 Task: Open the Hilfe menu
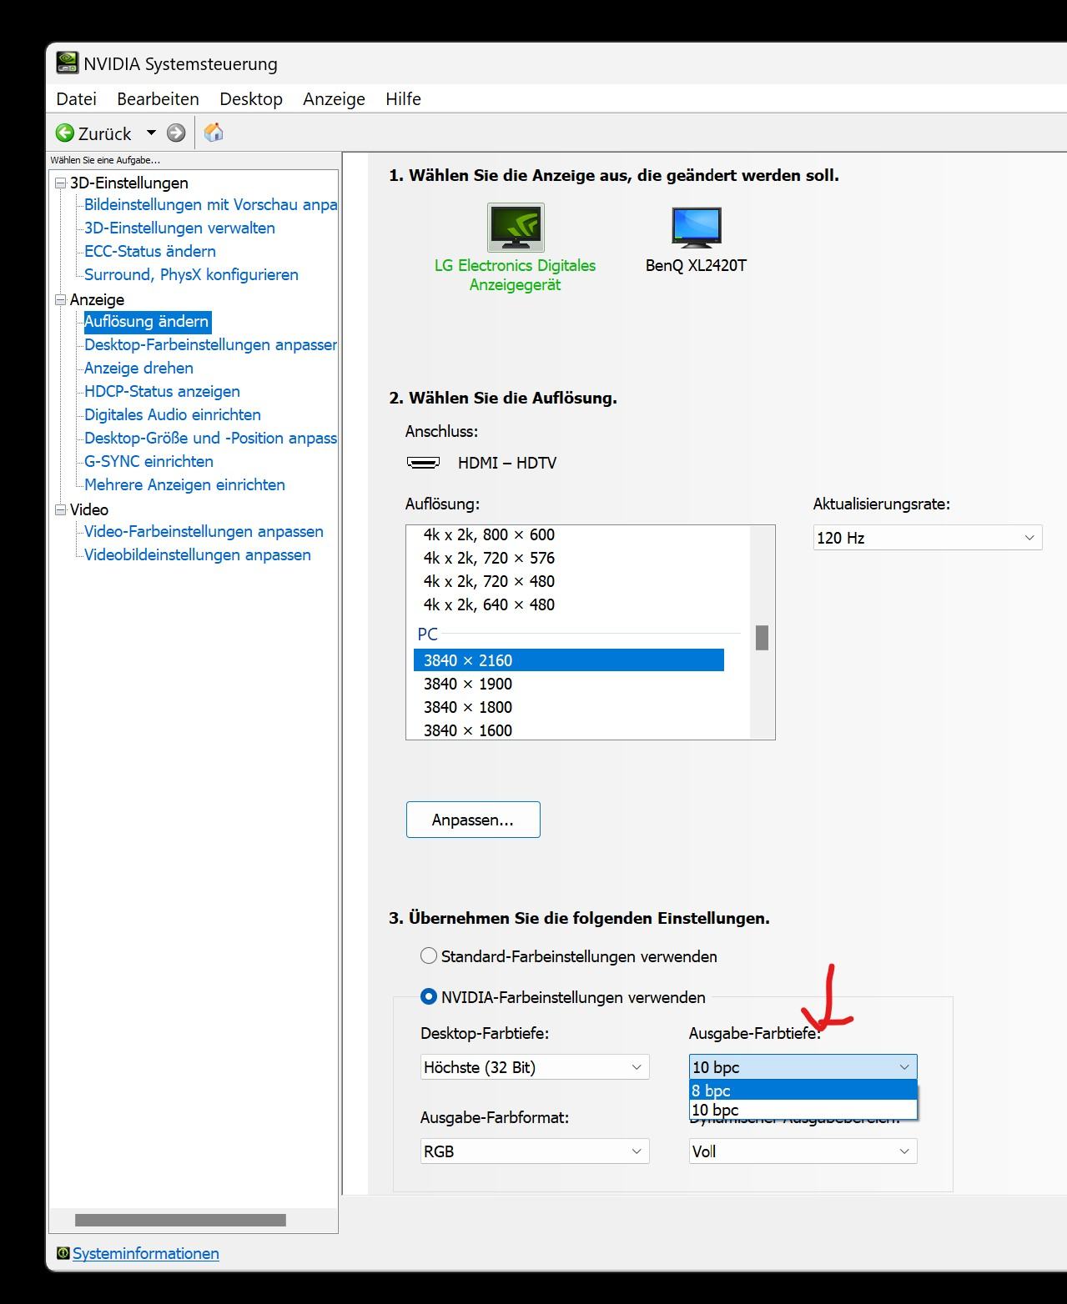pyautogui.click(x=403, y=98)
